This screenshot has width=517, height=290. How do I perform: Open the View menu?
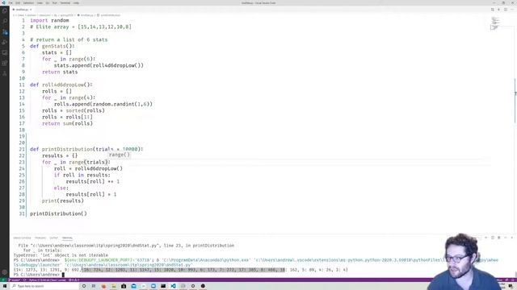pyautogui.click(x=40, y=3)
